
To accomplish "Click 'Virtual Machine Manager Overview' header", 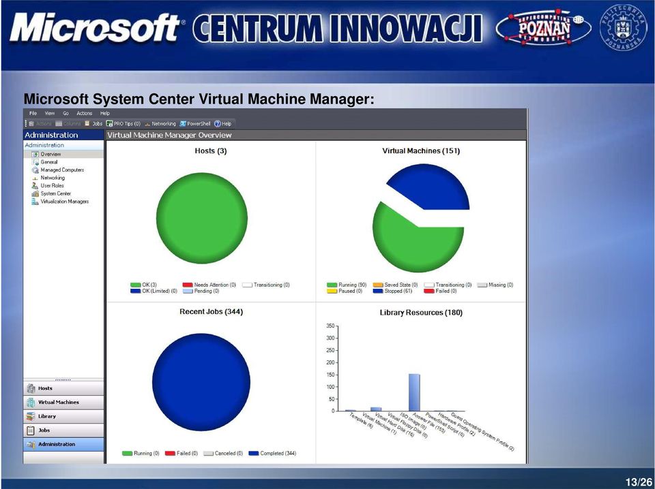I will click(169, 135).
